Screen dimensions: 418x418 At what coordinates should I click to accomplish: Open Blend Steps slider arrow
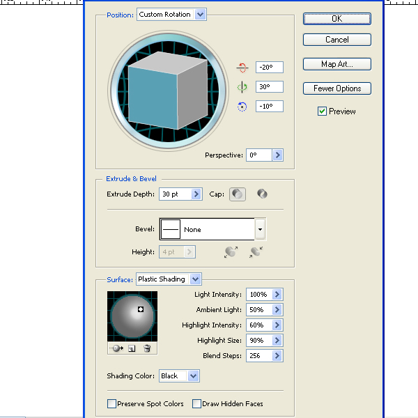coord(277,355)
